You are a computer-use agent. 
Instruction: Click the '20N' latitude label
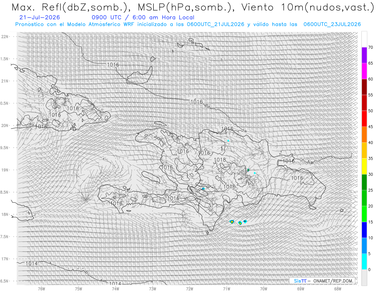coord(5,125)
